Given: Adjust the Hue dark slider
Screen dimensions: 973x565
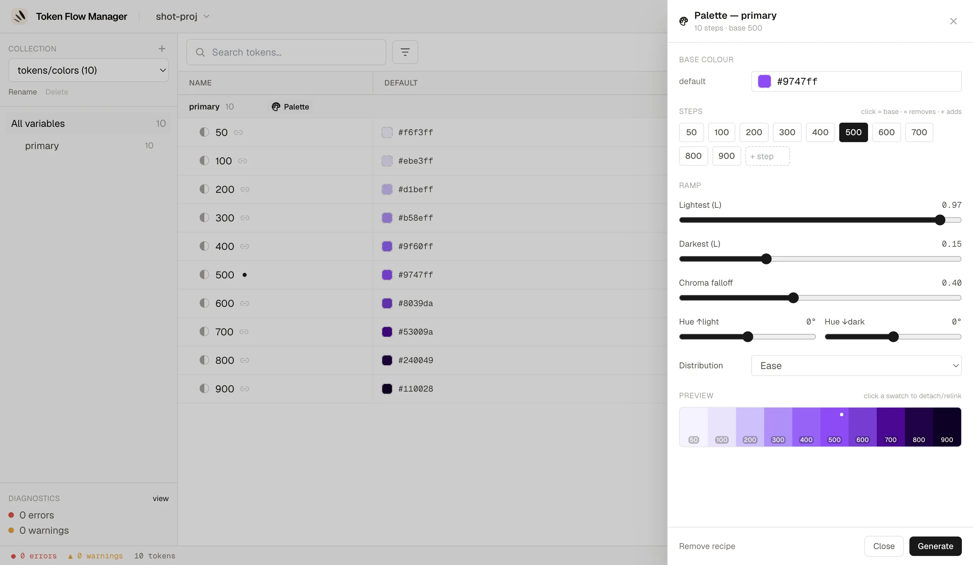Looking at the screenshot, I should click(893, 337).
